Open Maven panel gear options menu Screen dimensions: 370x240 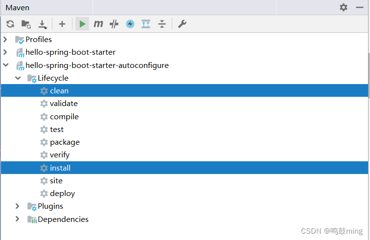coord(344,7)
